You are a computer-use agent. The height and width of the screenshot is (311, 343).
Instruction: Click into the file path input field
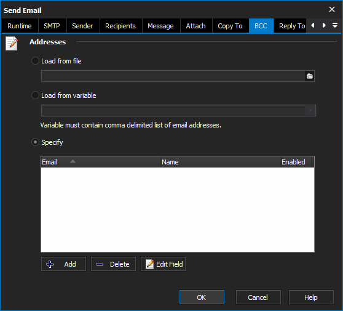pyautogui.click(x=173, y=76)
